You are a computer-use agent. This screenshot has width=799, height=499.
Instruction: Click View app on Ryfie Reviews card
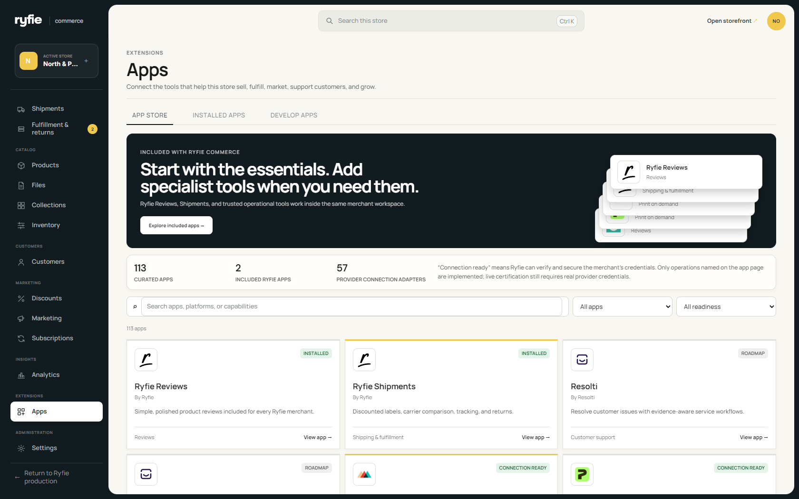pyautogui.click(x=318, y=437)
